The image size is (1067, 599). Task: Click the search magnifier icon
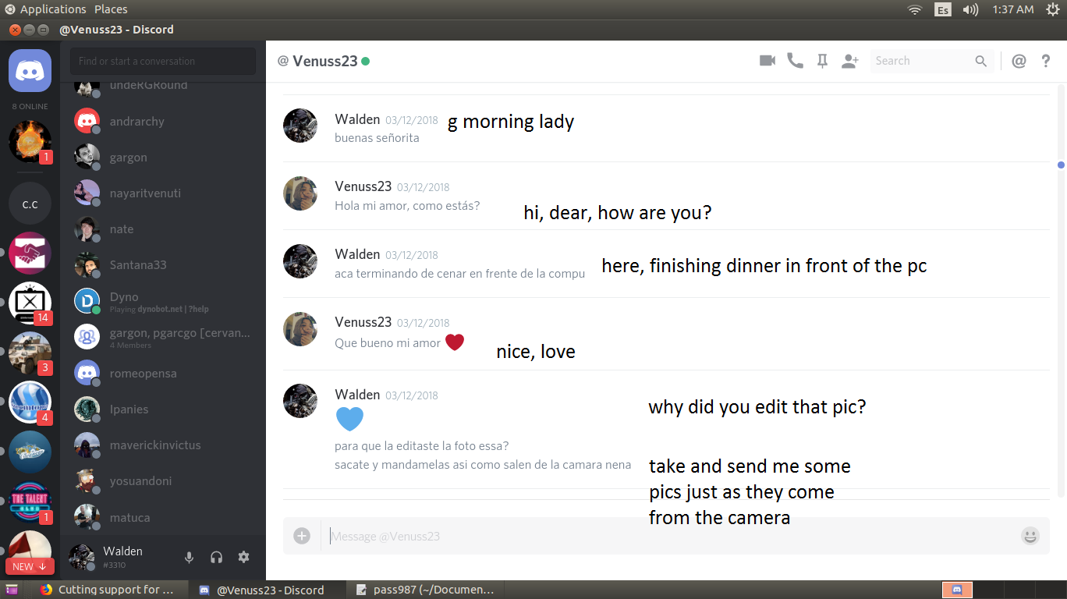pos(981,61)
